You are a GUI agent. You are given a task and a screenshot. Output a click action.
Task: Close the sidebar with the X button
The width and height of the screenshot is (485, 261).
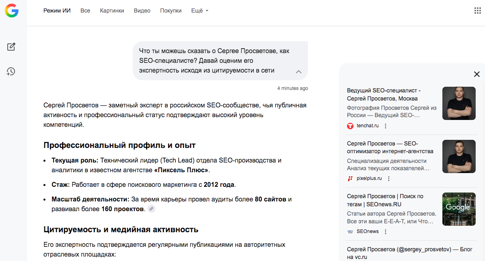click(x=477, y=74)
